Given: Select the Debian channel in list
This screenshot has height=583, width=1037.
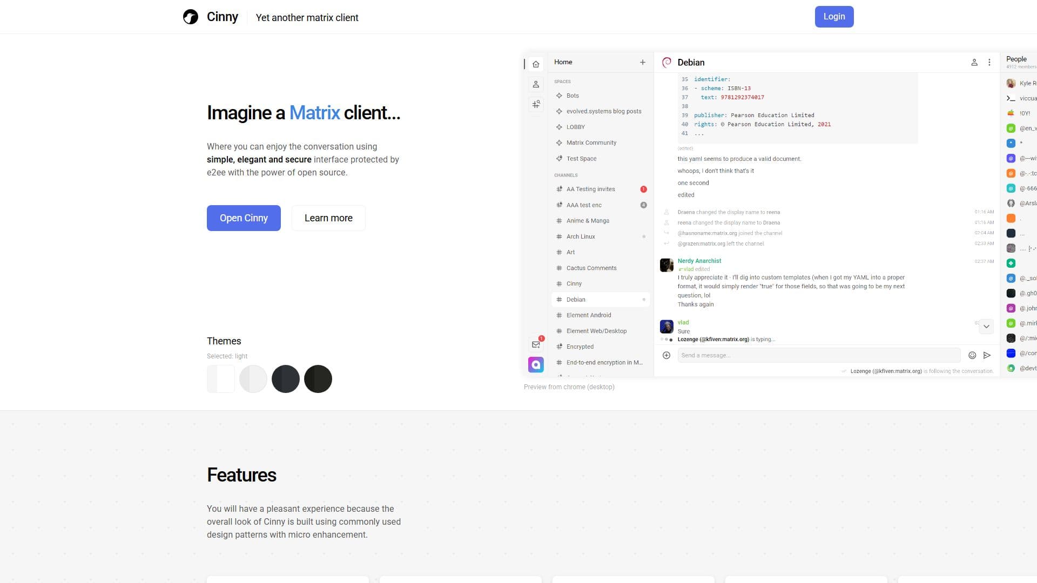Looking at the screenshot, I should [x=601, y=300].
